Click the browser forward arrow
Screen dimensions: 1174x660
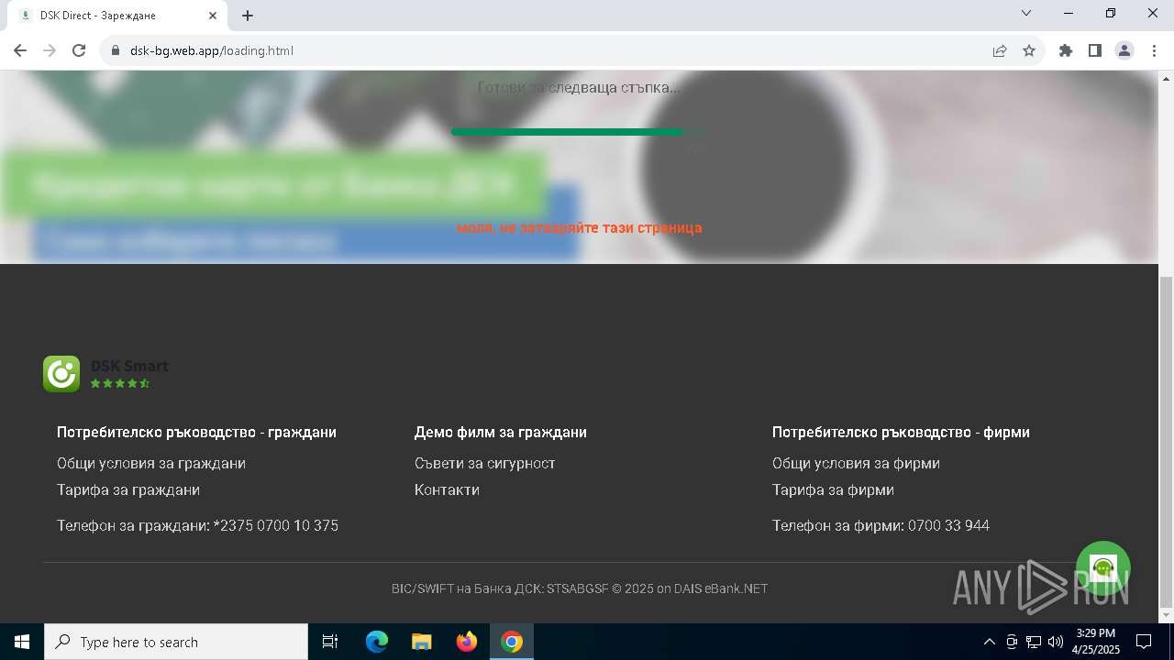[x=50, y=50]
